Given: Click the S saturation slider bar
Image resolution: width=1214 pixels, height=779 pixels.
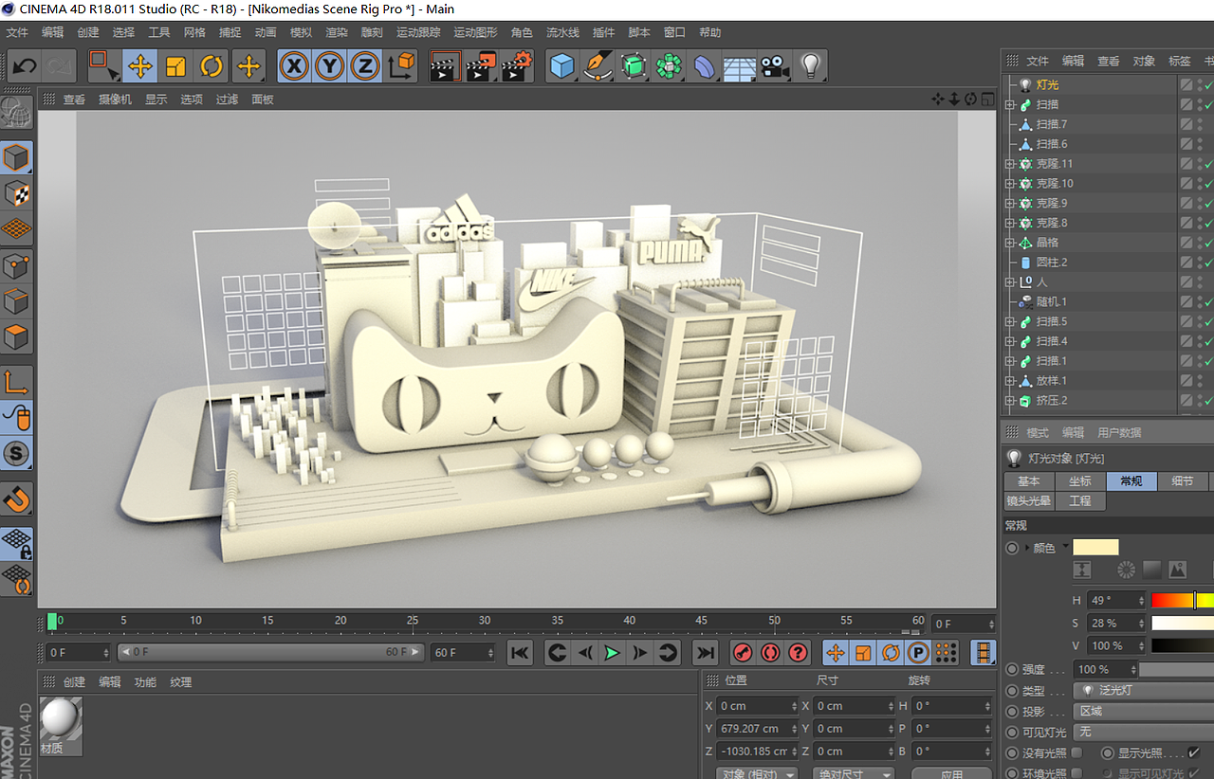Looking at the screenshot, I should 1183,623.
